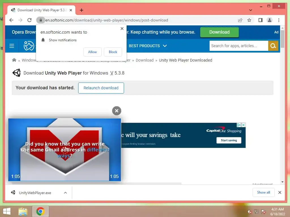290x217 pixels.
Task: Expand UnityWebPlayer.exe download options chevron
Action: point(65,193)
